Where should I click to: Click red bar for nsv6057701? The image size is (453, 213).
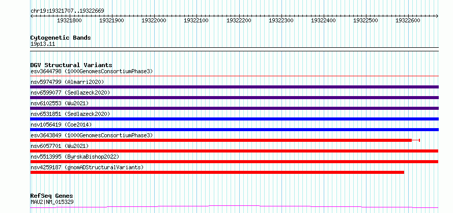click(x=234, y=151)
